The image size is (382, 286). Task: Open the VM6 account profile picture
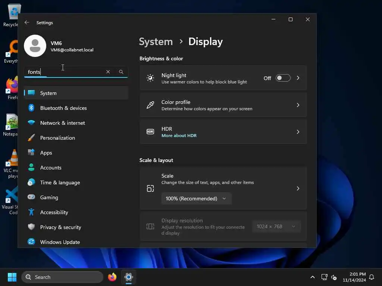(35, 46)
